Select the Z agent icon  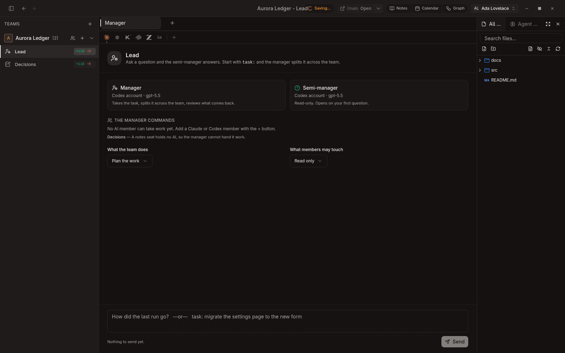(x=149, y=37)
